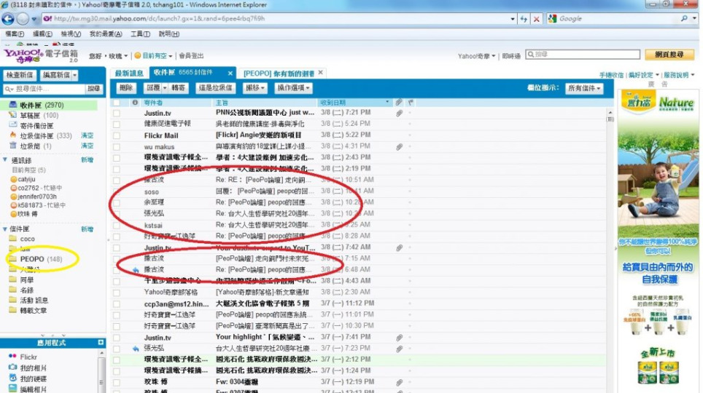Click the 網頁搜尋 web search button
The width and height of the screenshot is (703, 393).
pos(669,55)
